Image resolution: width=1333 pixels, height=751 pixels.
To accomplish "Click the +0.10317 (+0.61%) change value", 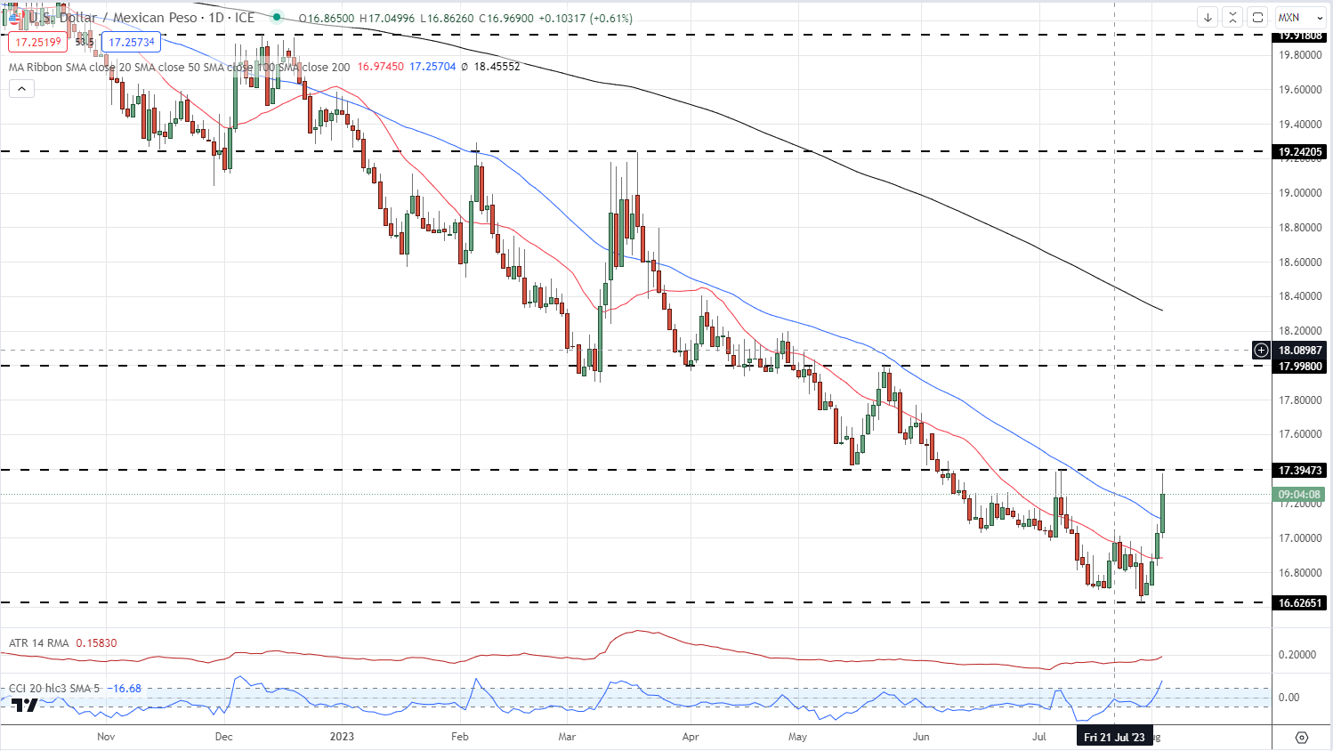I will [x=586, y=18].
